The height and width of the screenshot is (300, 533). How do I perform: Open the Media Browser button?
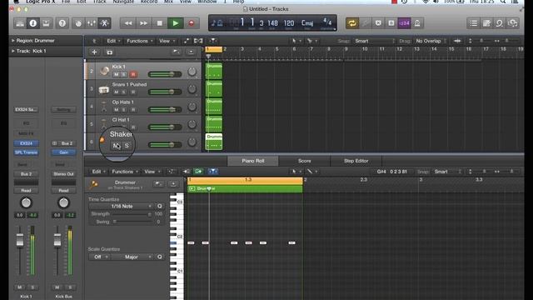pos(513,23)
